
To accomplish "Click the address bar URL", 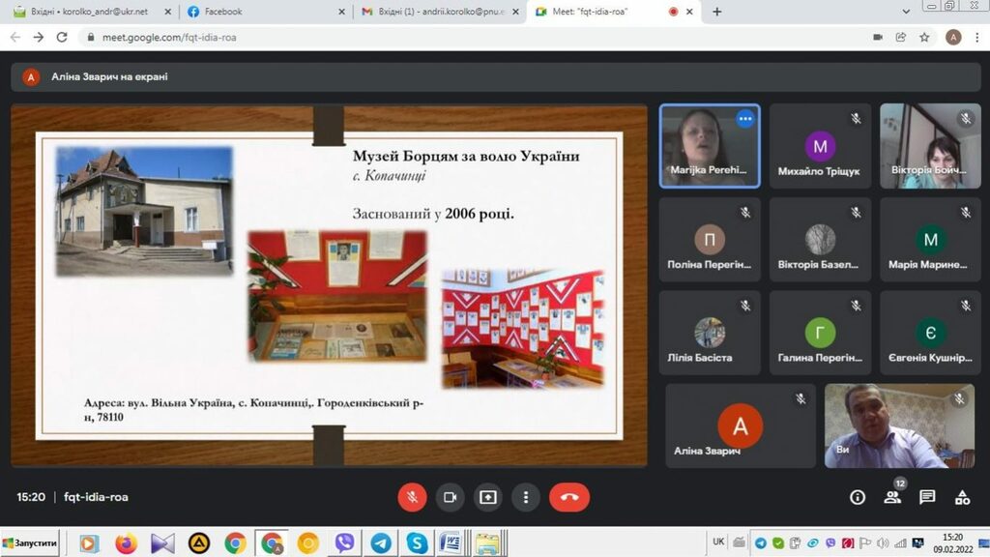I will pos(387,37).
